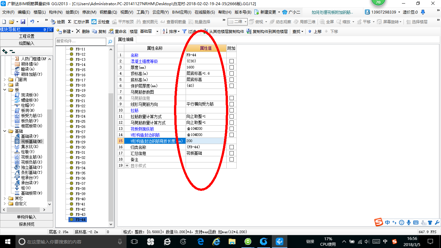Click inside 搜索构件 search field
This screenshot has width=441, height=248.
click(81, 41)
